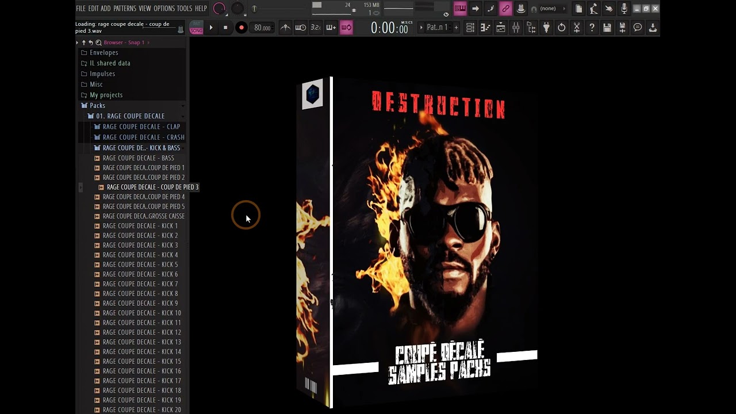Open the FILE menu
736x414 pixels.
tap(80, 9)
